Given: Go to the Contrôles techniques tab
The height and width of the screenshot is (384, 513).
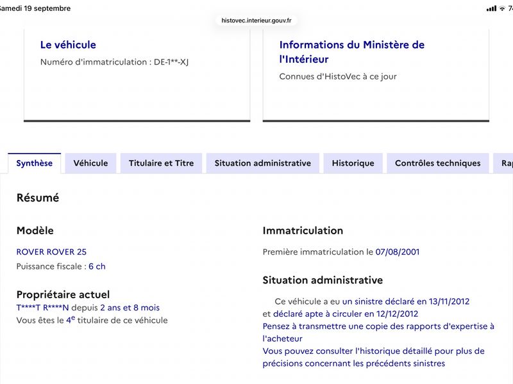Looking at the screenshot, I should [x=438, y=163].
